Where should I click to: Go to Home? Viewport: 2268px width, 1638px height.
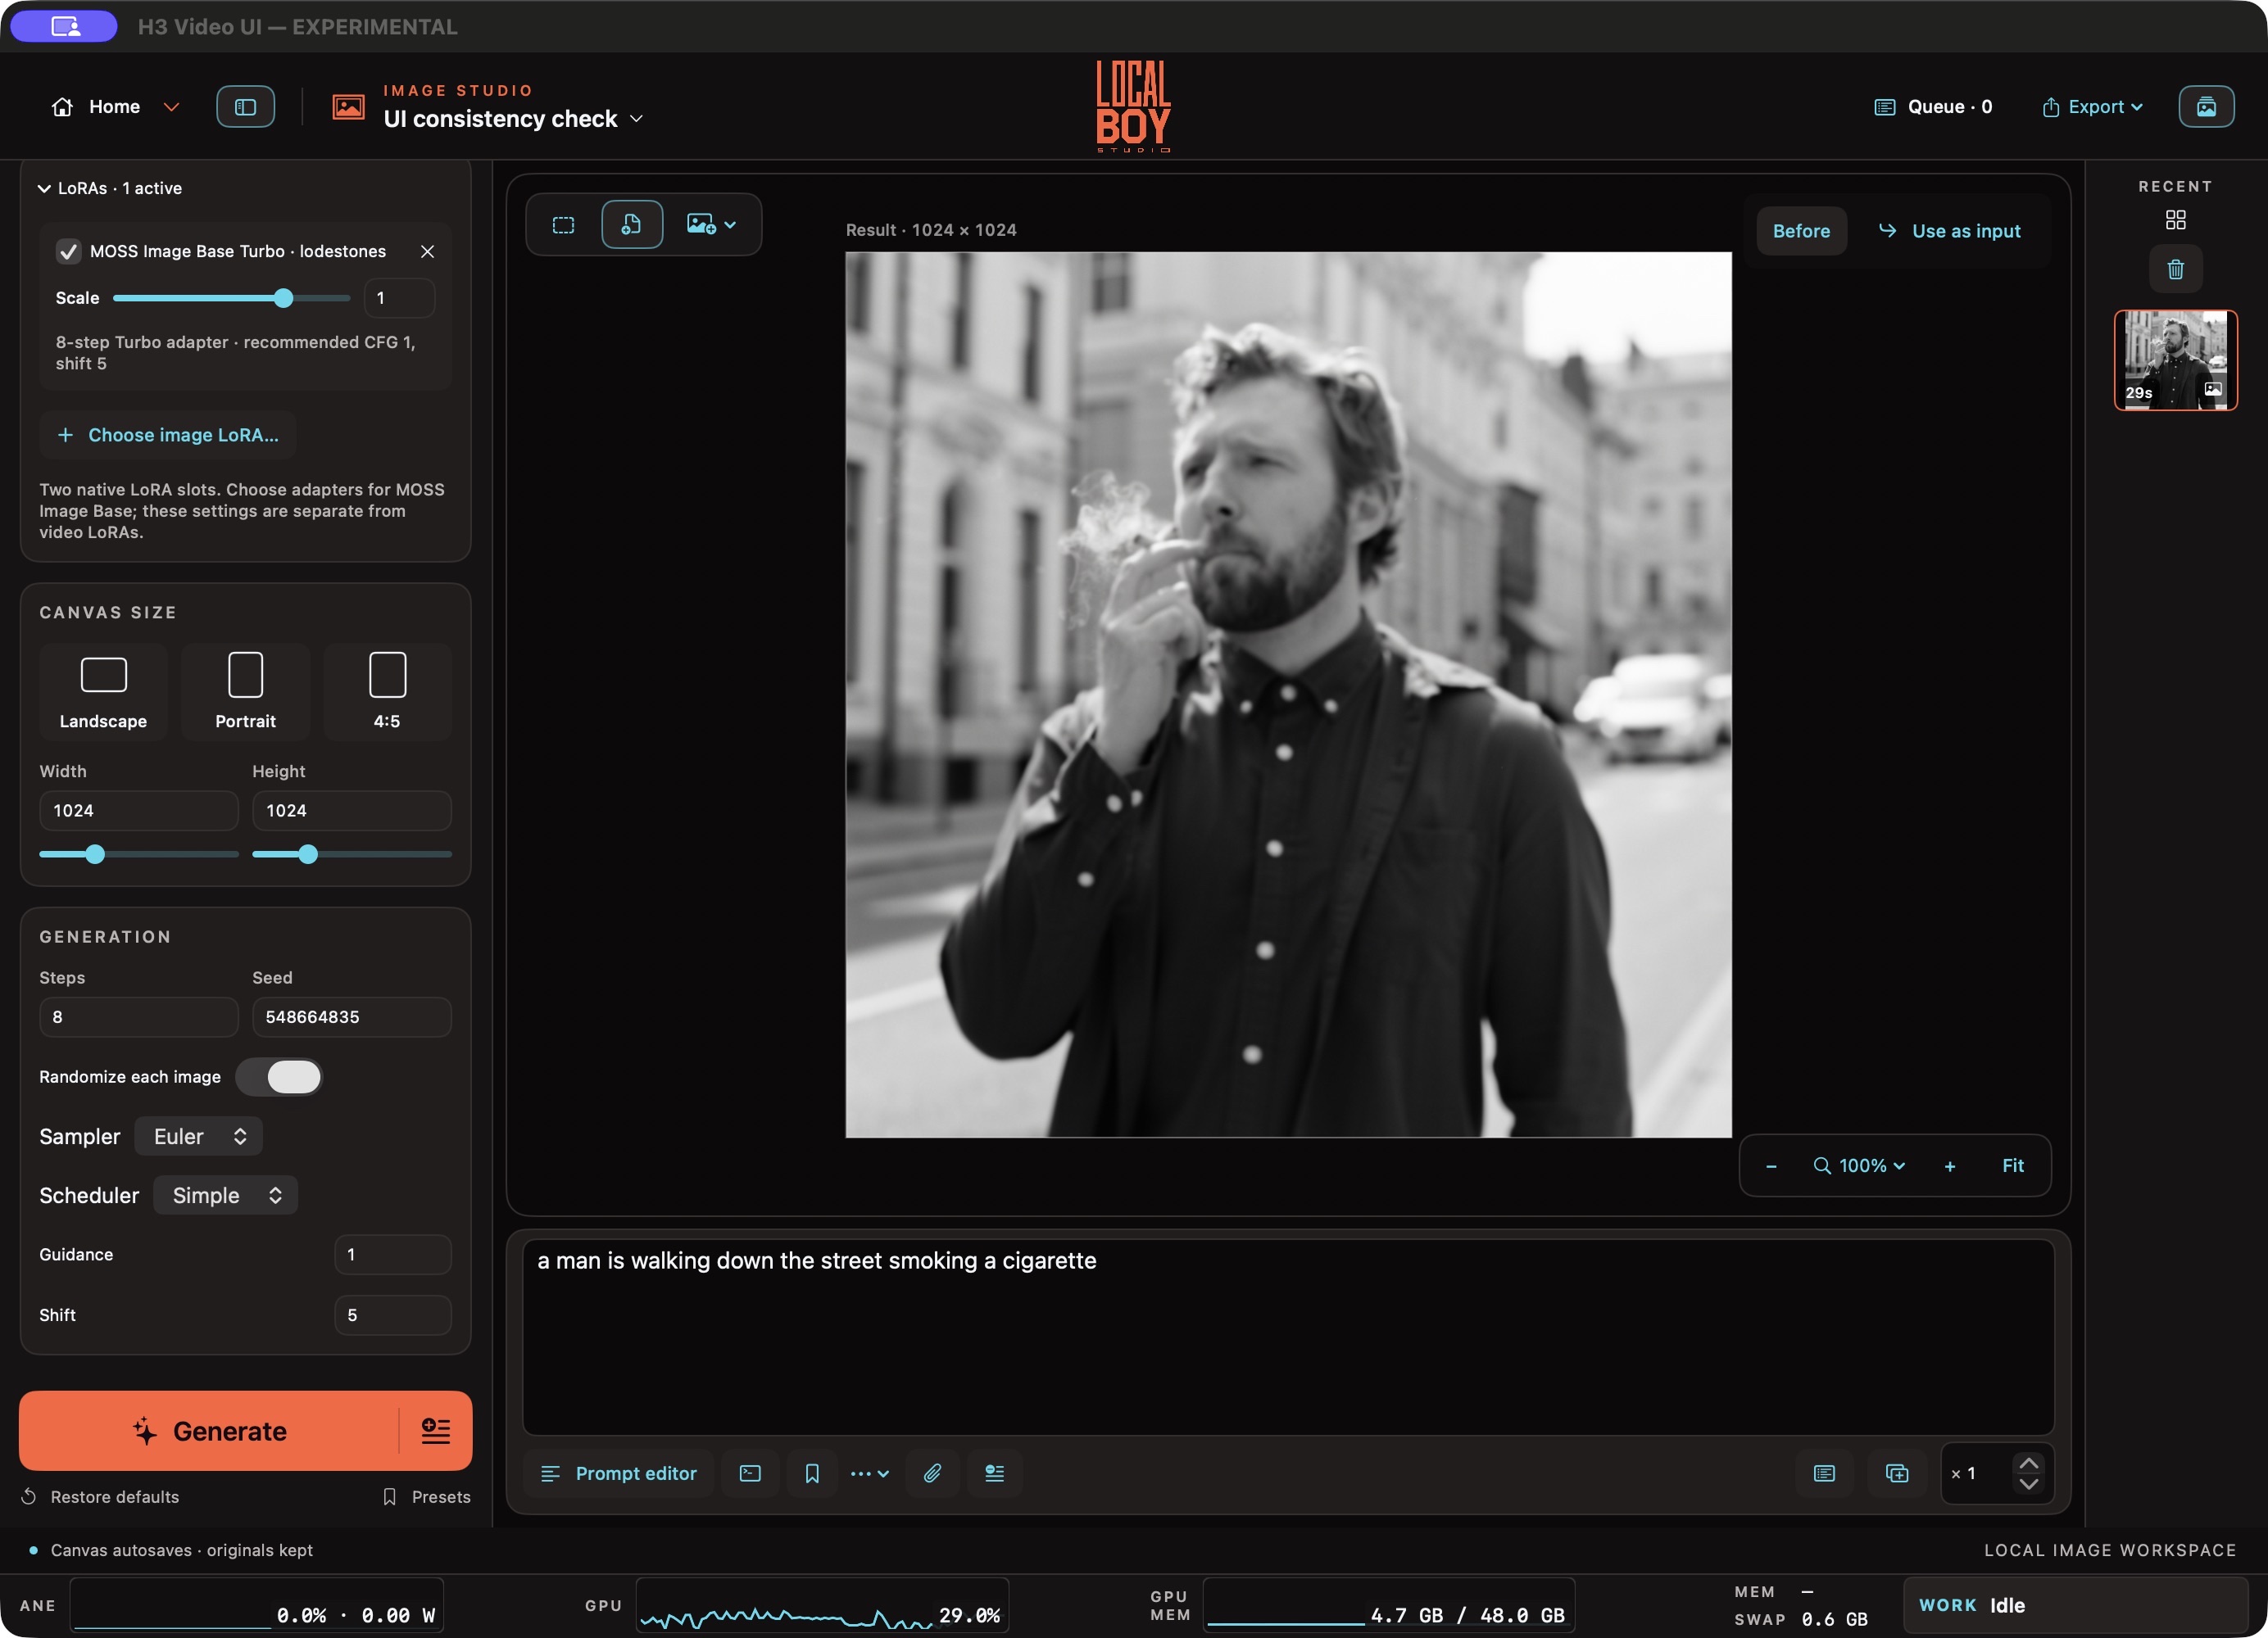pyautogui.click(x=97, y=107)
